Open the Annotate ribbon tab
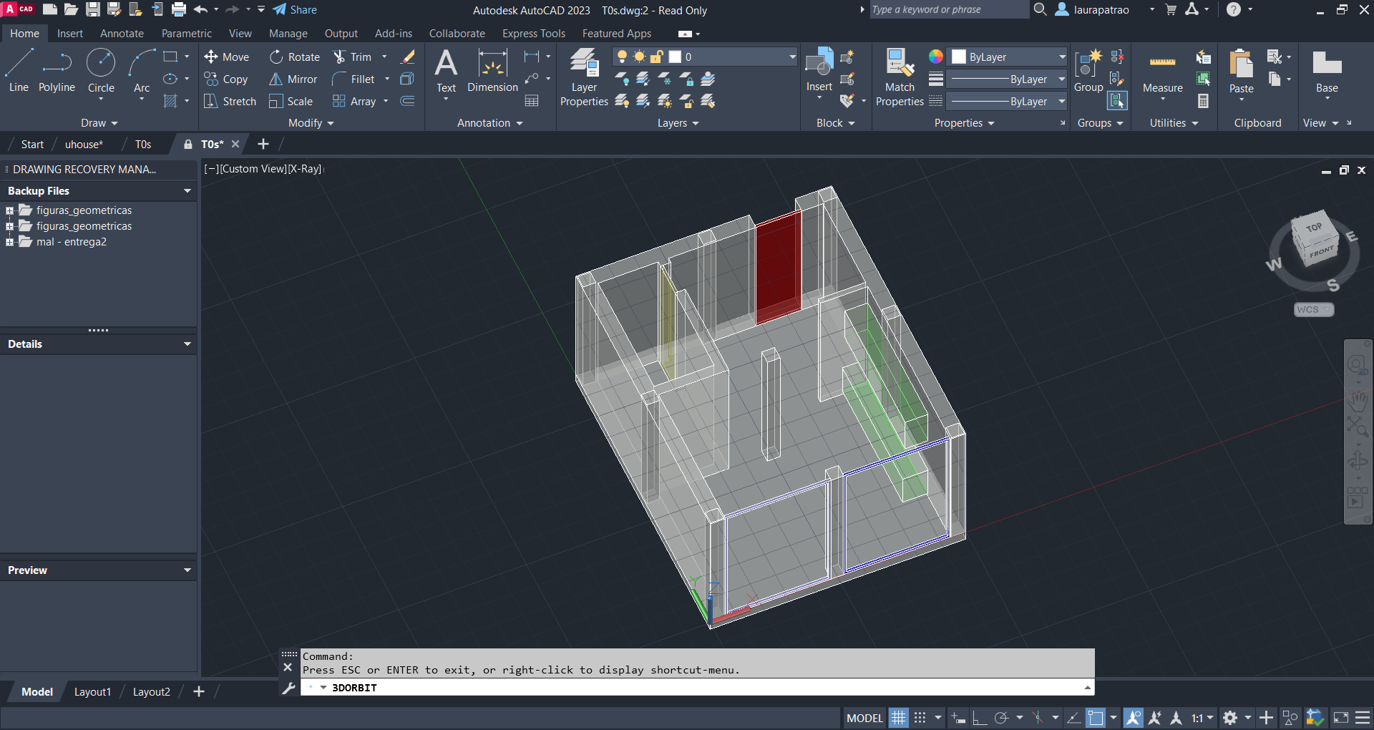The image size is (1374, 730). tap(122, 34)
